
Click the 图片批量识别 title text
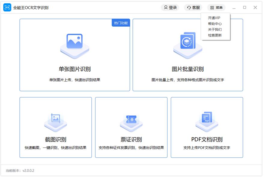click(188, 69)
